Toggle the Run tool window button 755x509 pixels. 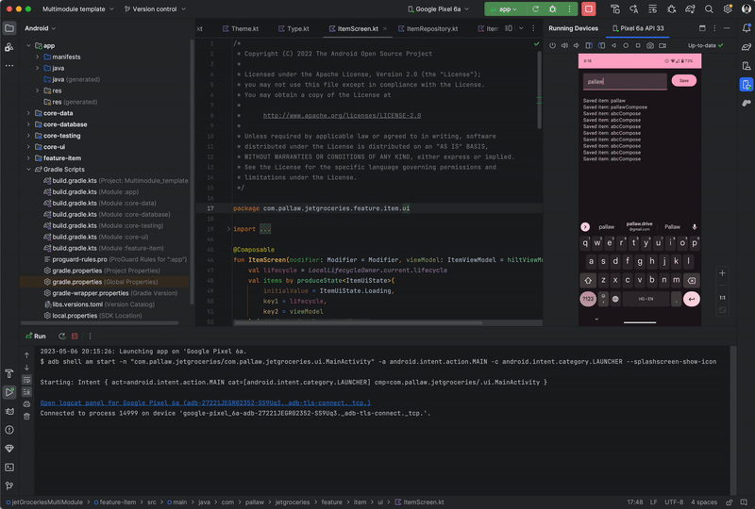tap(9, 392)
